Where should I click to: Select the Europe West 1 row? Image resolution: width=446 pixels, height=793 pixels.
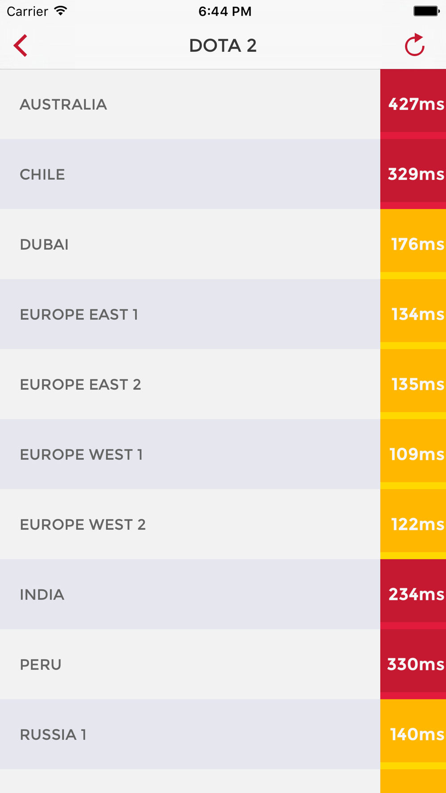click(x=223, y=454)
